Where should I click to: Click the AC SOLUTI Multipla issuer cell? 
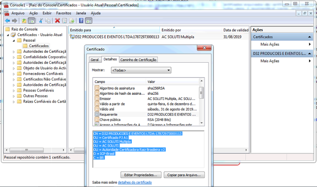178,37
